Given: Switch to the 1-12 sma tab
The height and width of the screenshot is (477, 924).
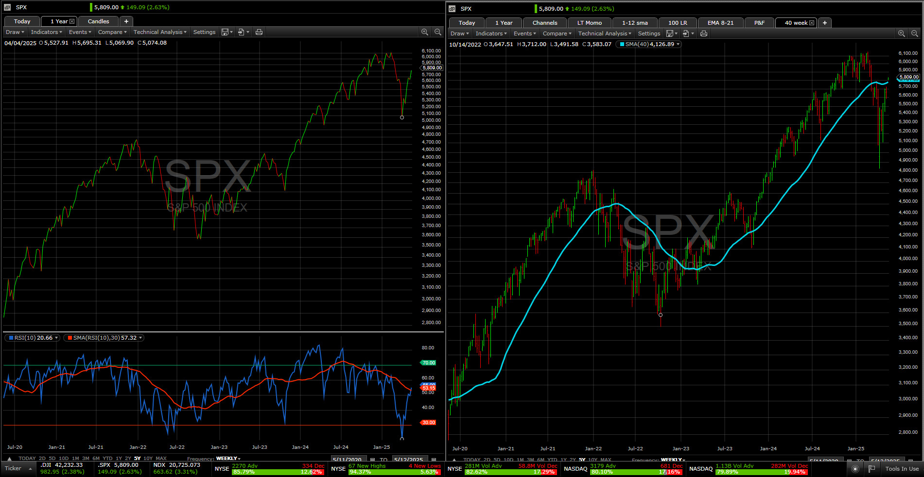Looking at the screenshot, I should (635, 23).
